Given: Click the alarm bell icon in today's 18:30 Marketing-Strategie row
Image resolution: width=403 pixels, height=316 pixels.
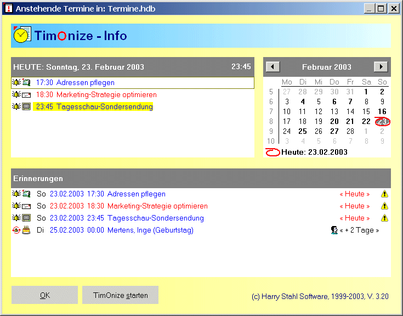Looking at the screenshot, I should 16,94.
